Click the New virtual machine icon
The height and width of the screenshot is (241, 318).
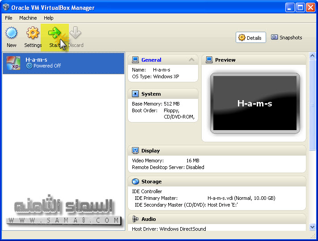click(x=11, y=34)
